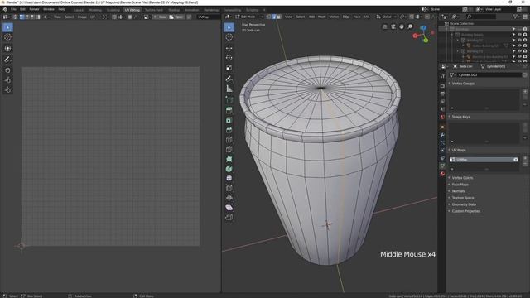Expand the Geometry Data panel
The height and width of the screenshot is (298, 530).
click(464, 204)
